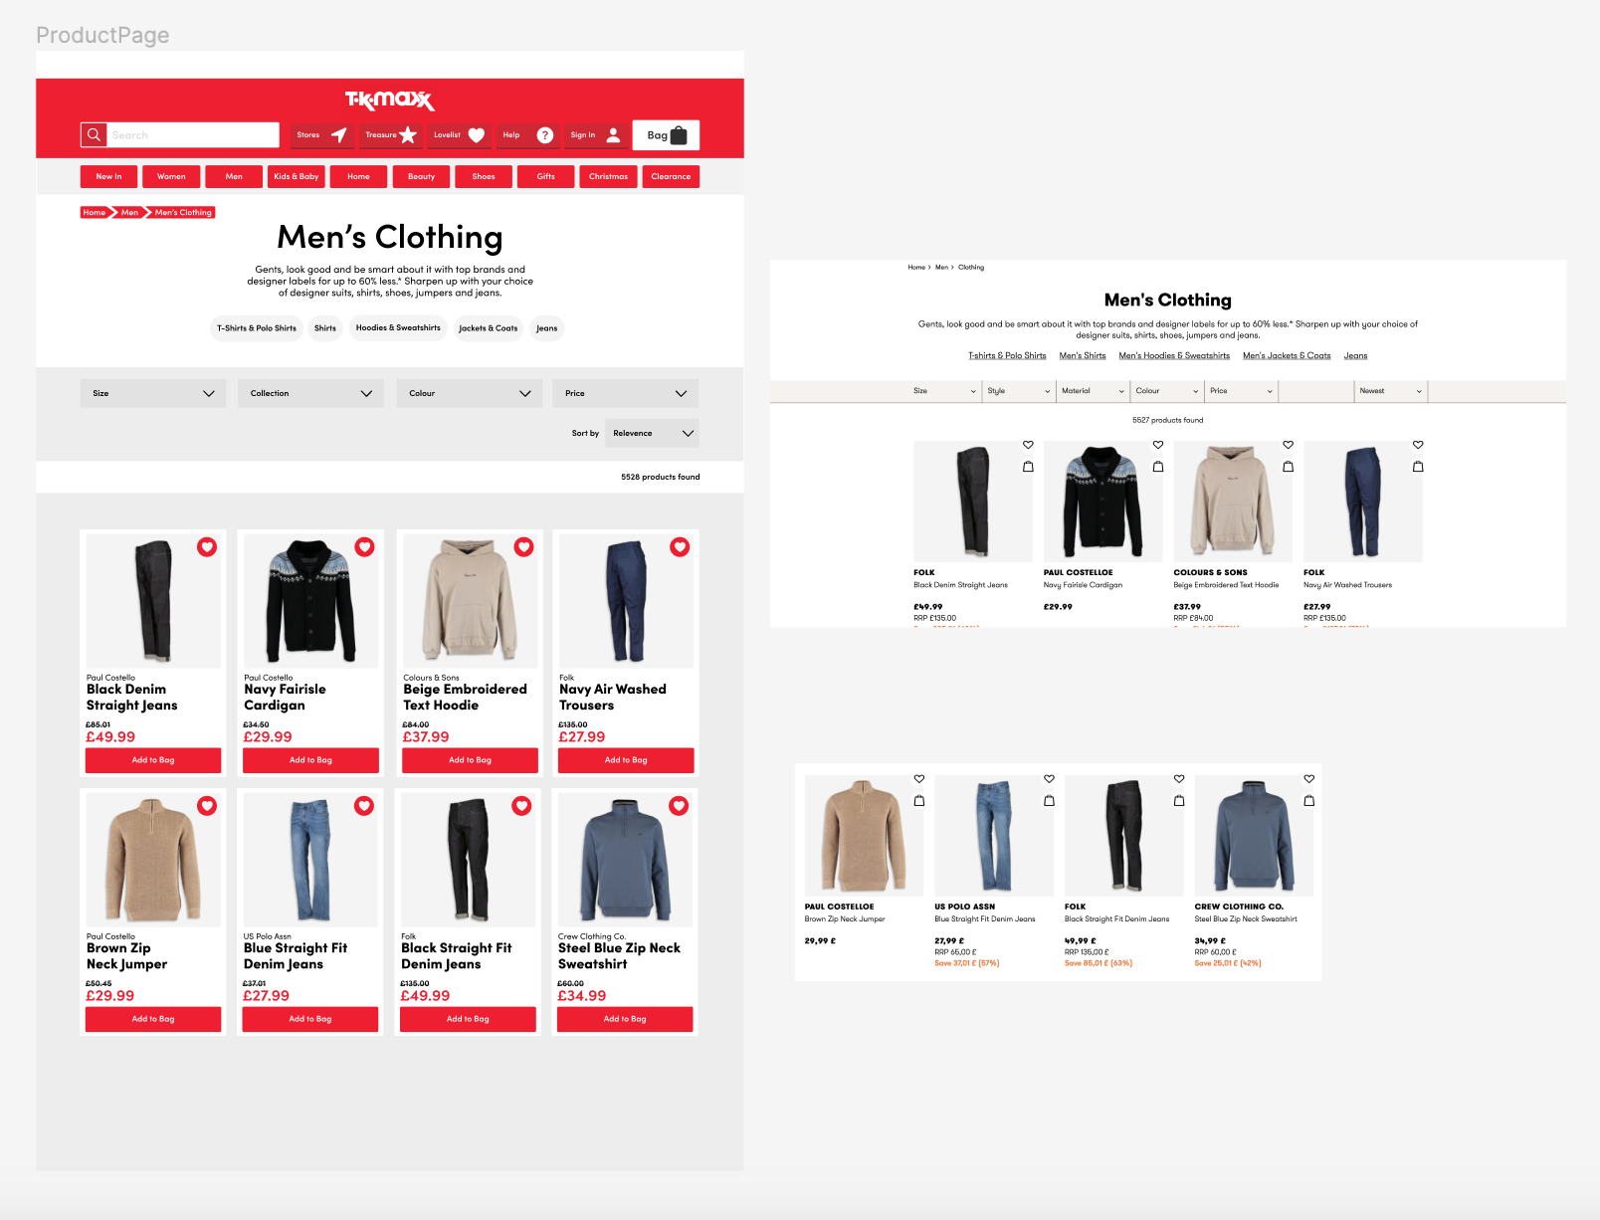Click inside the Search input field

point(193,135)
